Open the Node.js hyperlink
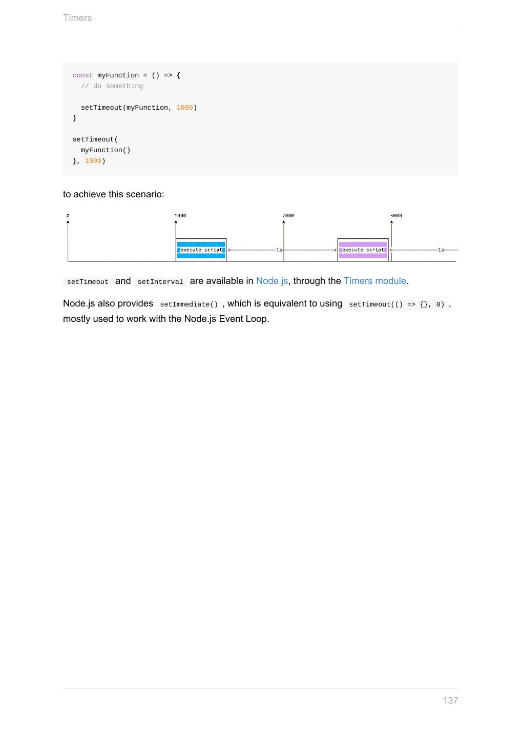The width and height of the screenshot is (522, 738). 272,281
